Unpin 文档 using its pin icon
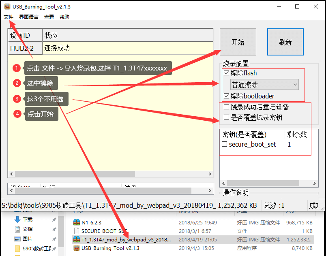The width and height of the screenshot is (326, 256). click(x=54, y=229)
